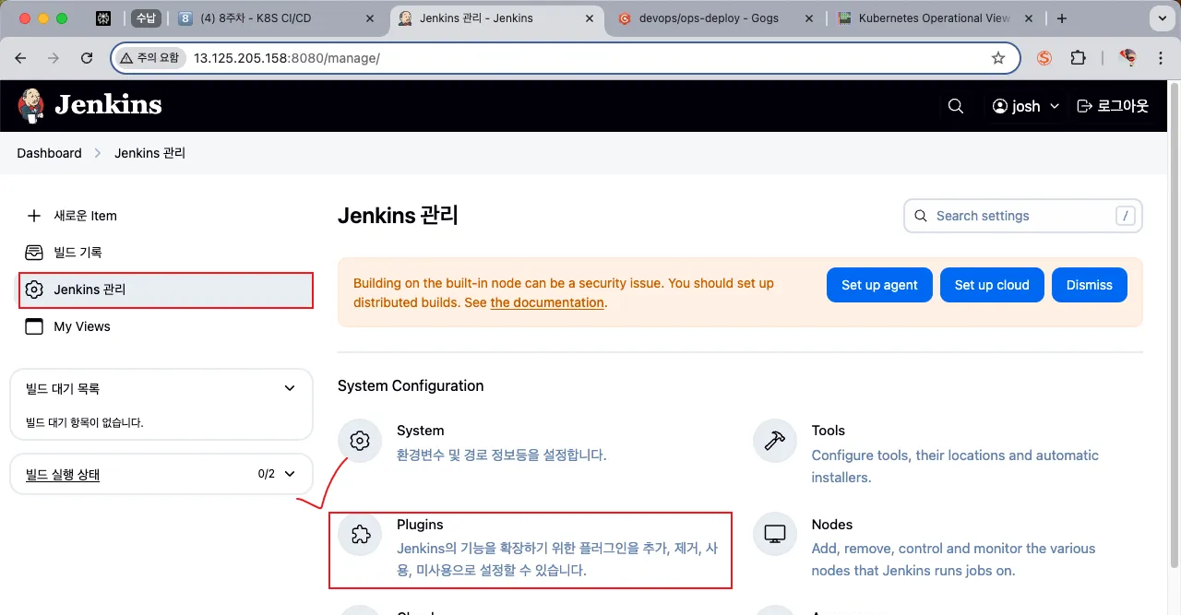1181x615 pixels.
Task: Open the tab search dropdown arrow
Action: point(1161,18)
